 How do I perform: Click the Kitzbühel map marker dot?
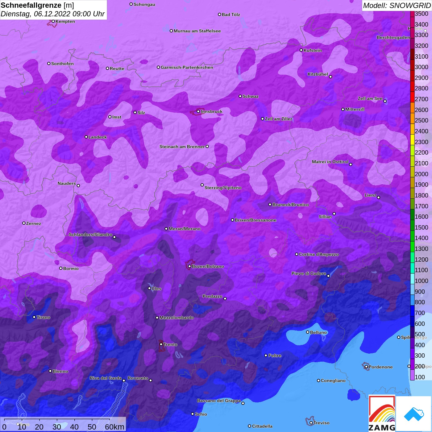click(330, 77)
